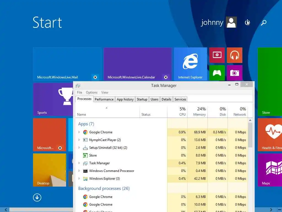Click the 42.2 MB Windows Explorer memory cell

(x=197, y=179)
